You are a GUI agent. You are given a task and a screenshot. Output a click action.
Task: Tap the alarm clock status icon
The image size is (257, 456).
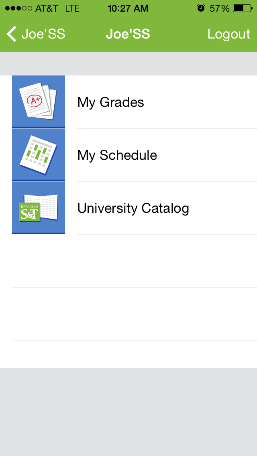tap(201, 8)
